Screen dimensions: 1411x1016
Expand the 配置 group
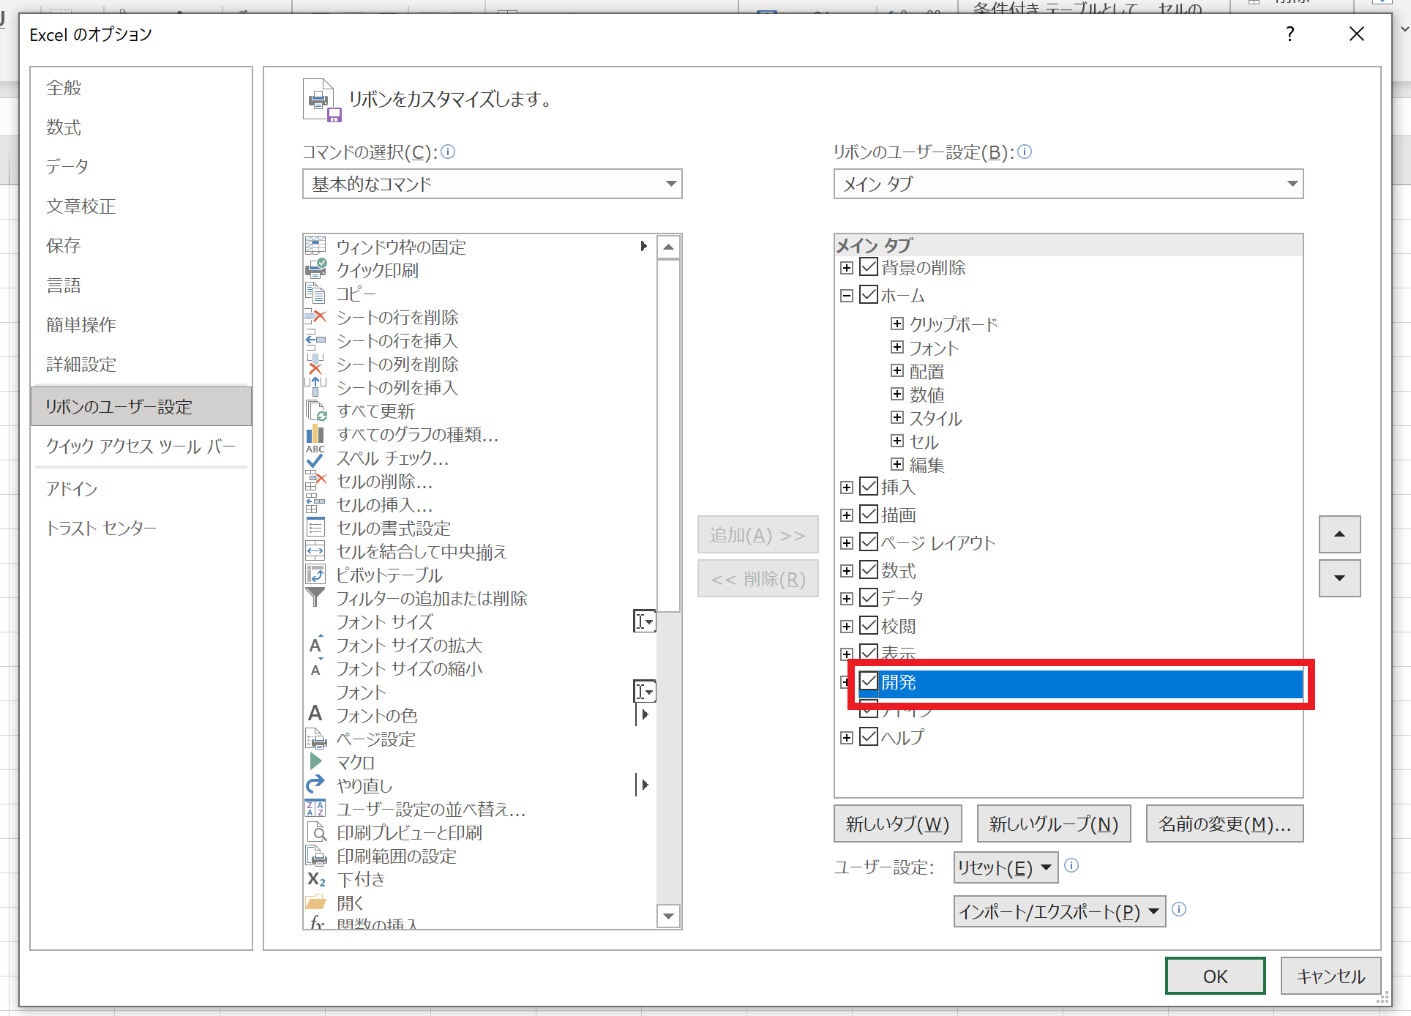(897, 370)
